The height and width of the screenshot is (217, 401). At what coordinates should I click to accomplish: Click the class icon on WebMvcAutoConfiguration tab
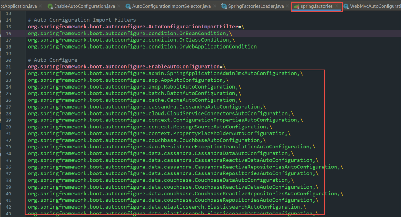[x=346, y=6]
